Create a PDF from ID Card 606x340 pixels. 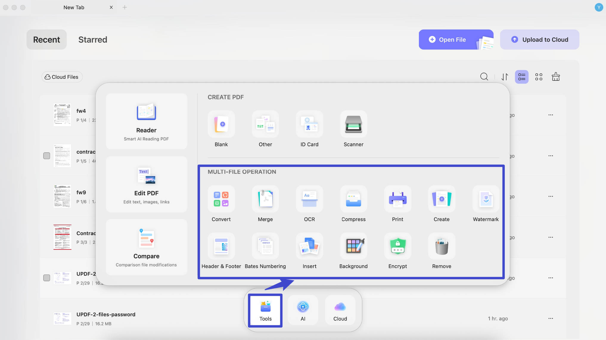(x=309, y=124)
